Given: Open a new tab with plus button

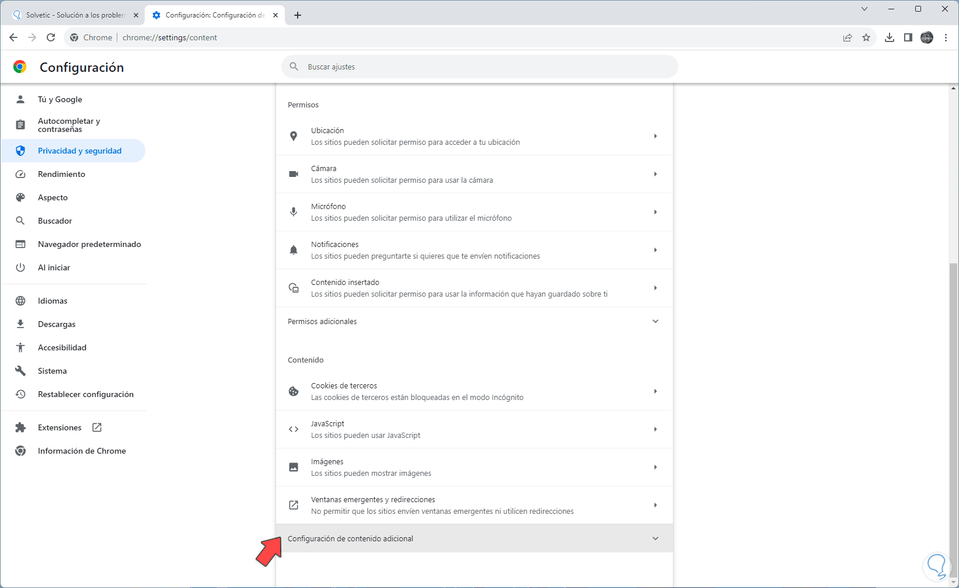Looking at the screenshot, I should 298,15.
